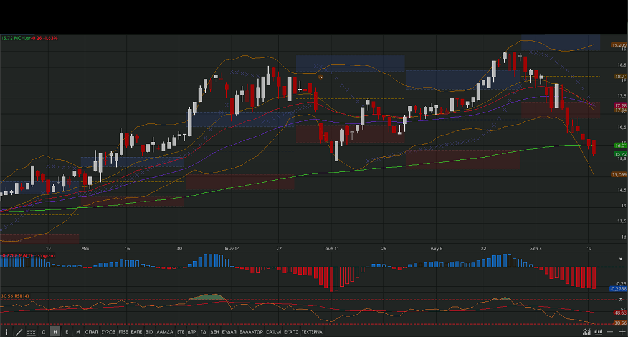Switch to the ΔΤΡ symbol tab

(x=192, y=332)
